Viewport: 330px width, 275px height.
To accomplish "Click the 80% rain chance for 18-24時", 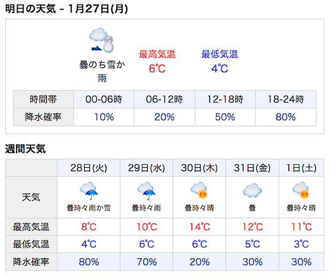I will pos(285,117).
